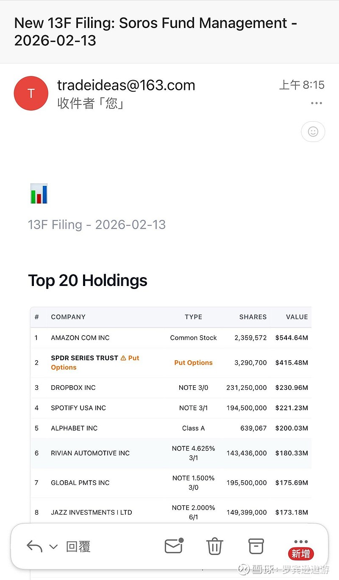Tap sender address tradeideas@163.com
This screenshot has height=580, width=339.
pos(126,85)
